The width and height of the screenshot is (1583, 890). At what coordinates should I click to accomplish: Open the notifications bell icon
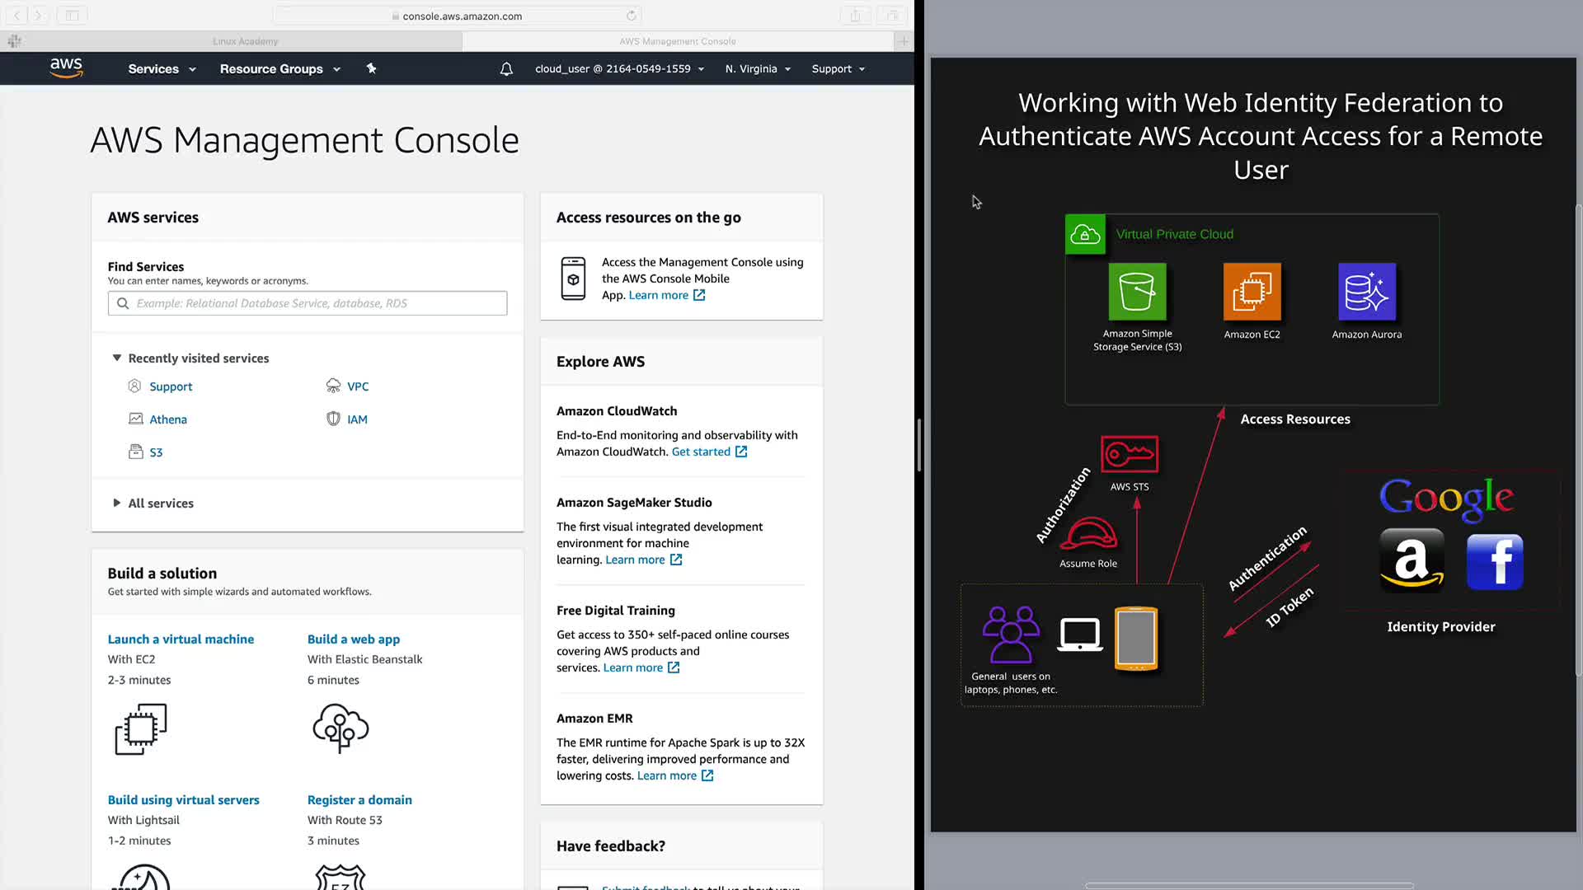pos(506,69)
